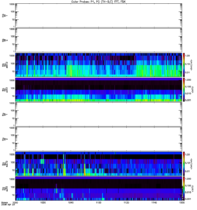Click the empty thc fff 2 plot panel

click(98, 139)
